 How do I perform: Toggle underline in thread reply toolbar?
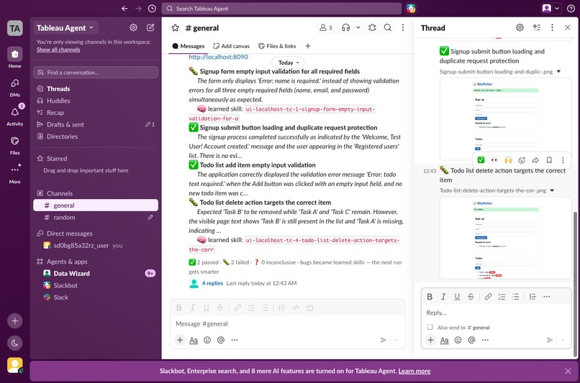coord(457,297)
